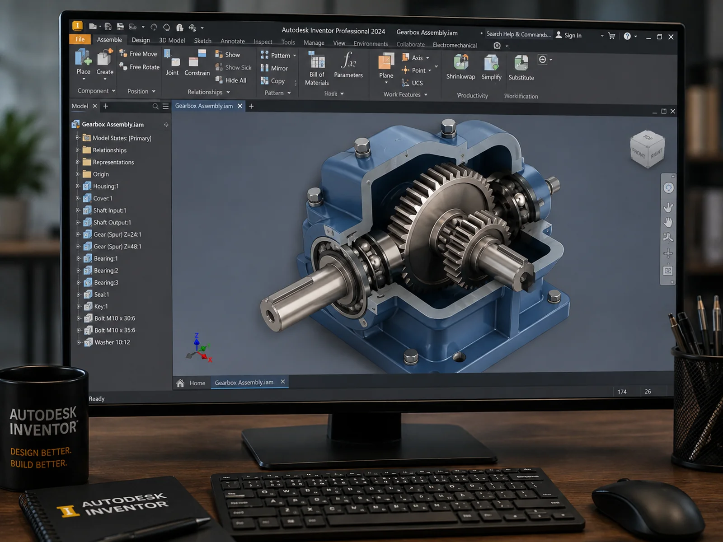Select the Free Move tool
Viewport: 723px width, 542px height.
(138, 54)
